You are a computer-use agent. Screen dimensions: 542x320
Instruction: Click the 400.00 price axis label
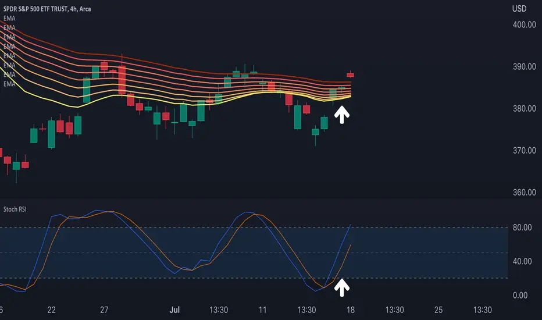click(525, 24)
